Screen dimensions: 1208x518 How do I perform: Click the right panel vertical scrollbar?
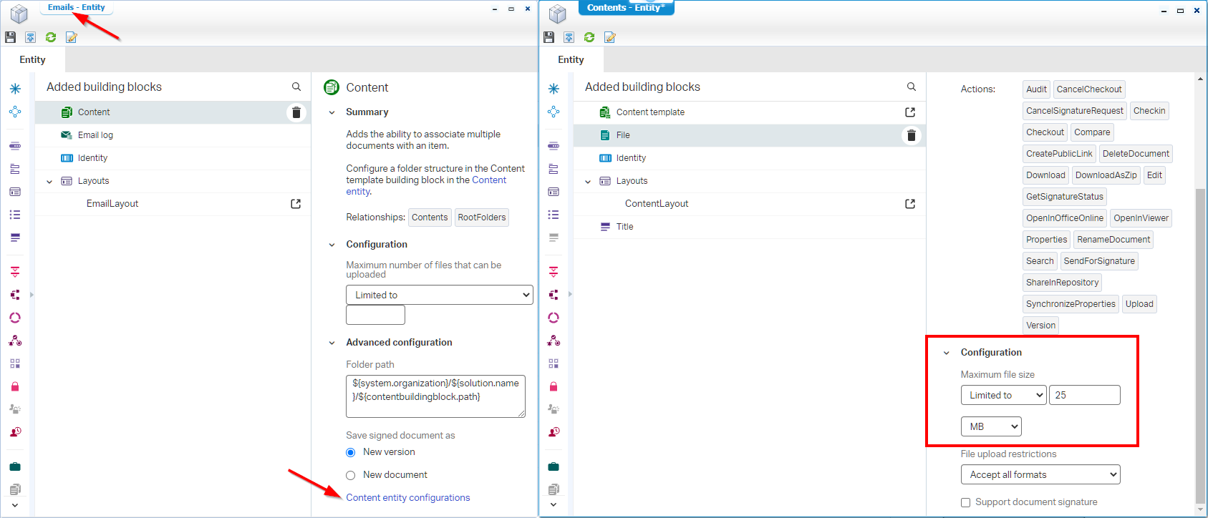tap(1200, 343)
